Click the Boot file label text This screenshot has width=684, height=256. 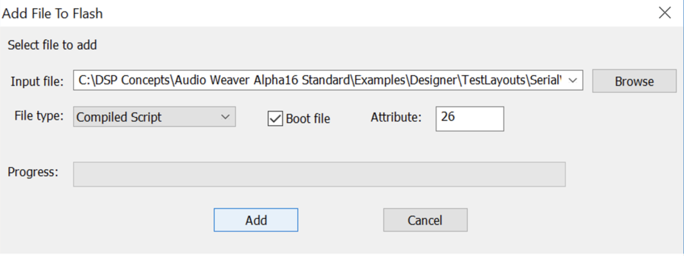308,119
